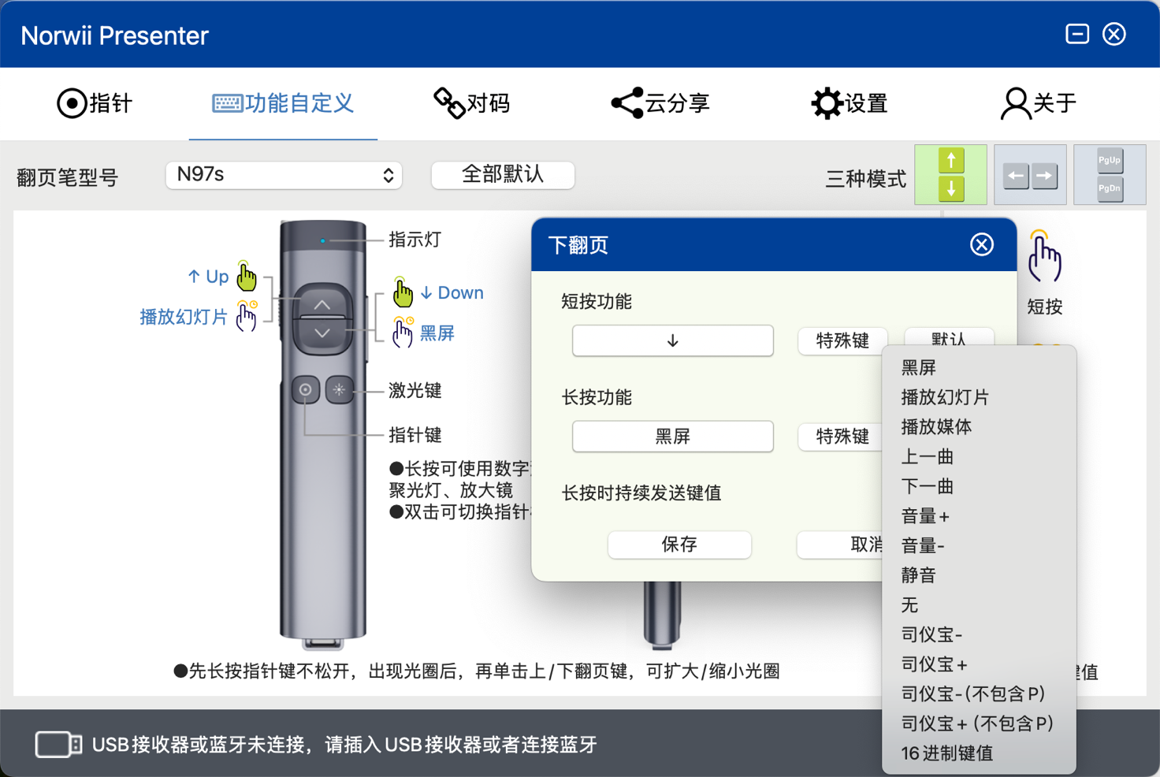The width and height of the screenshot is (1160, 777).
Task: Click the 播放幻灯片 long-press hand icon
Action: (247, 316)
